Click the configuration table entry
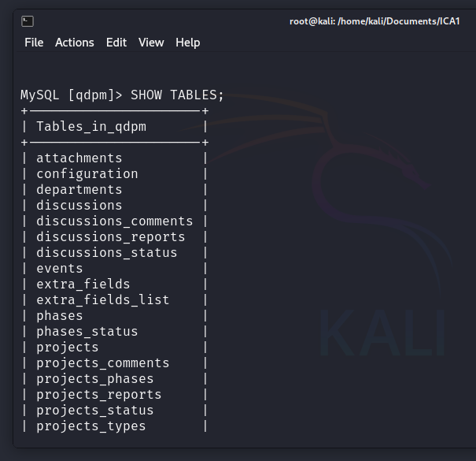This screenshot has height=461, width=476. [87, 174]
